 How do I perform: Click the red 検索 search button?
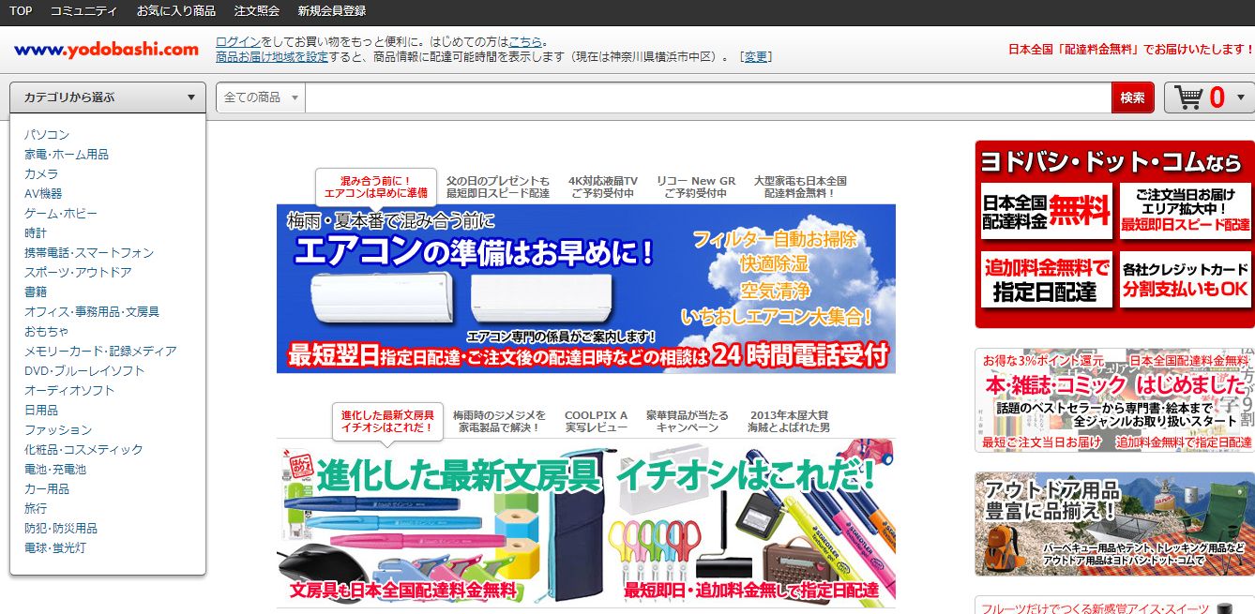1133,97
